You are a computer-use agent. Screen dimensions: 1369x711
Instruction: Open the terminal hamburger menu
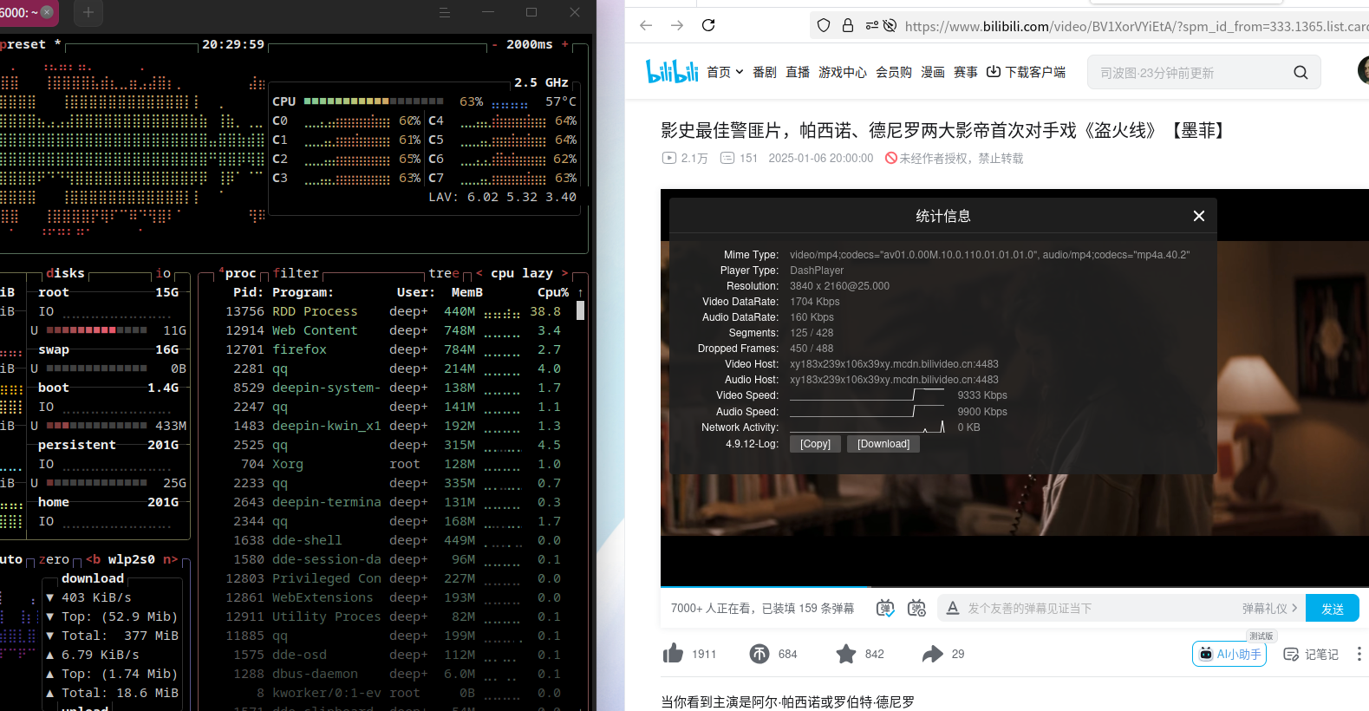(445, 12)
